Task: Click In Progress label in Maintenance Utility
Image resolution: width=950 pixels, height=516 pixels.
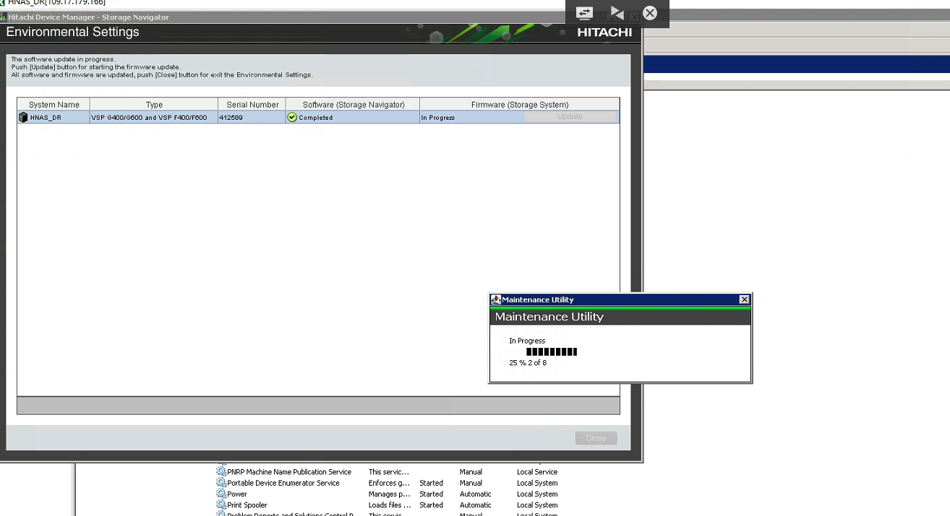Action: point(527,341)
